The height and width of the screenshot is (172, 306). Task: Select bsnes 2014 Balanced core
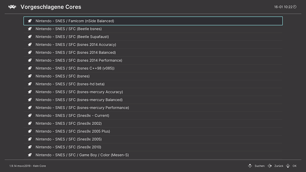[x=75, y=53]
